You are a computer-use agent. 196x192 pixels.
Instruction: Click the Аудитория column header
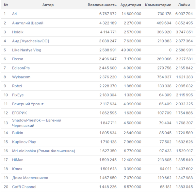[131, 5]
